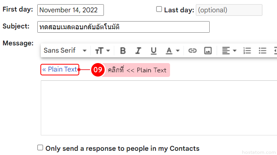Toggle bold formatting in the toolbar

tap(123, 50)
